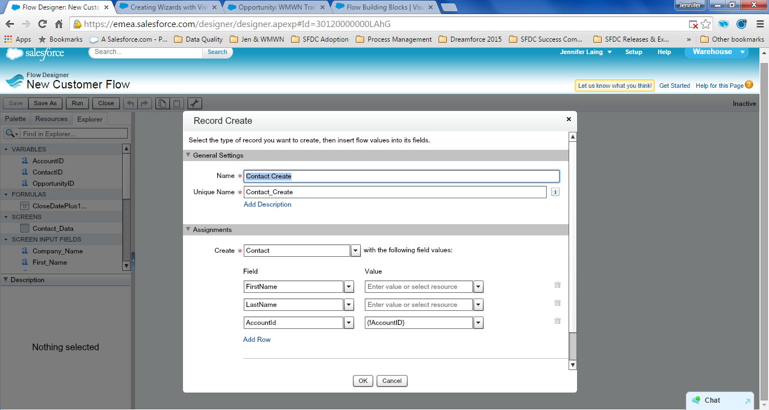Image resolution: width=769 pixels, height=410 pixels.
Task: Click the Unique Name input field
Action: [x=395, y=192]
